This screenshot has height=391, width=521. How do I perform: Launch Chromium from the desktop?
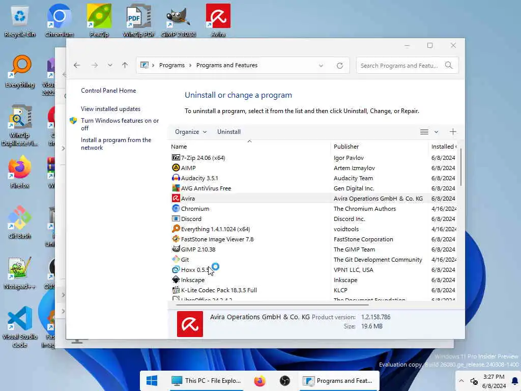click(59, 20)
